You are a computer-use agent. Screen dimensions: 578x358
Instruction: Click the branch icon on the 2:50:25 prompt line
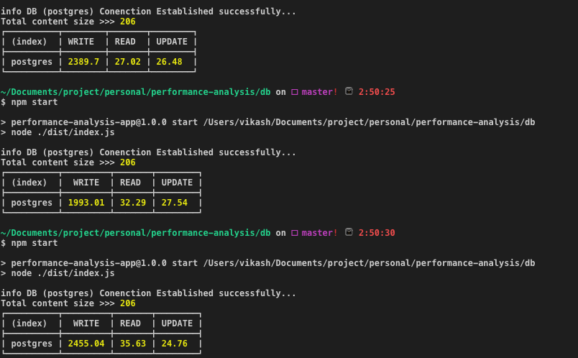[294, 92]
